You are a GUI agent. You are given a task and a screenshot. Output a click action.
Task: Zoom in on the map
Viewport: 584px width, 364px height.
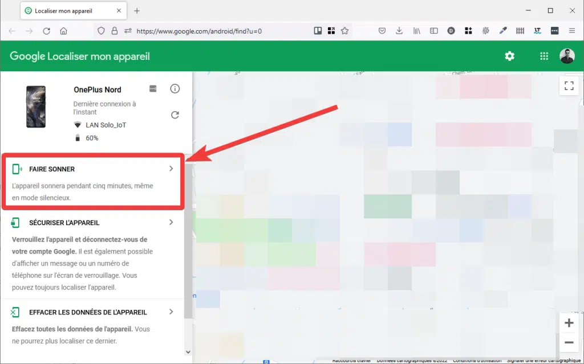pos(569,322)
